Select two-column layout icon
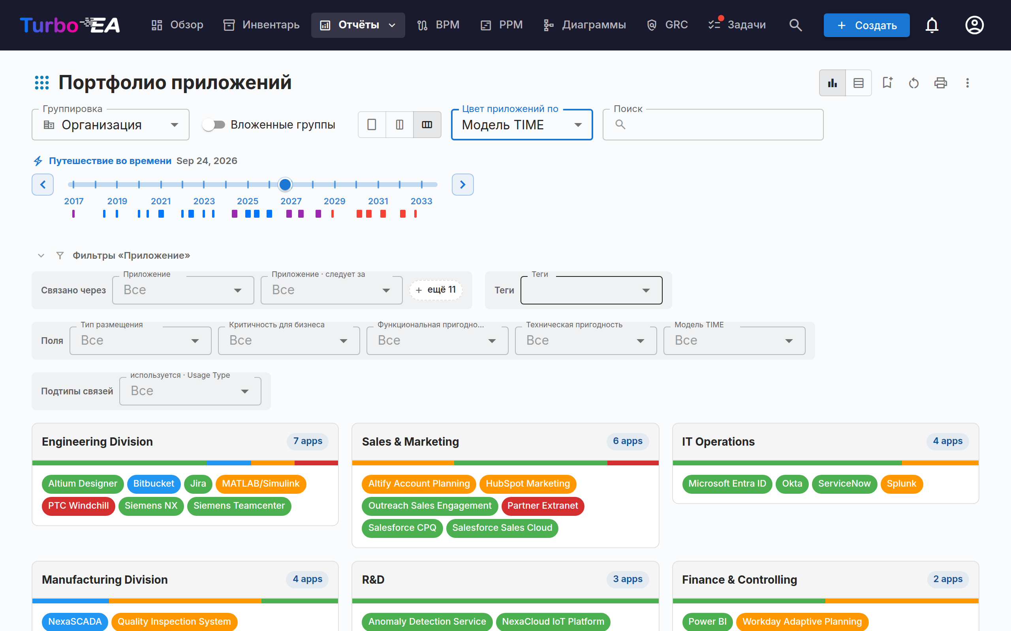 (399, 124)
